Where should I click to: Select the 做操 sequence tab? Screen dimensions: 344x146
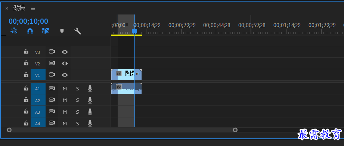pos(19,8)
